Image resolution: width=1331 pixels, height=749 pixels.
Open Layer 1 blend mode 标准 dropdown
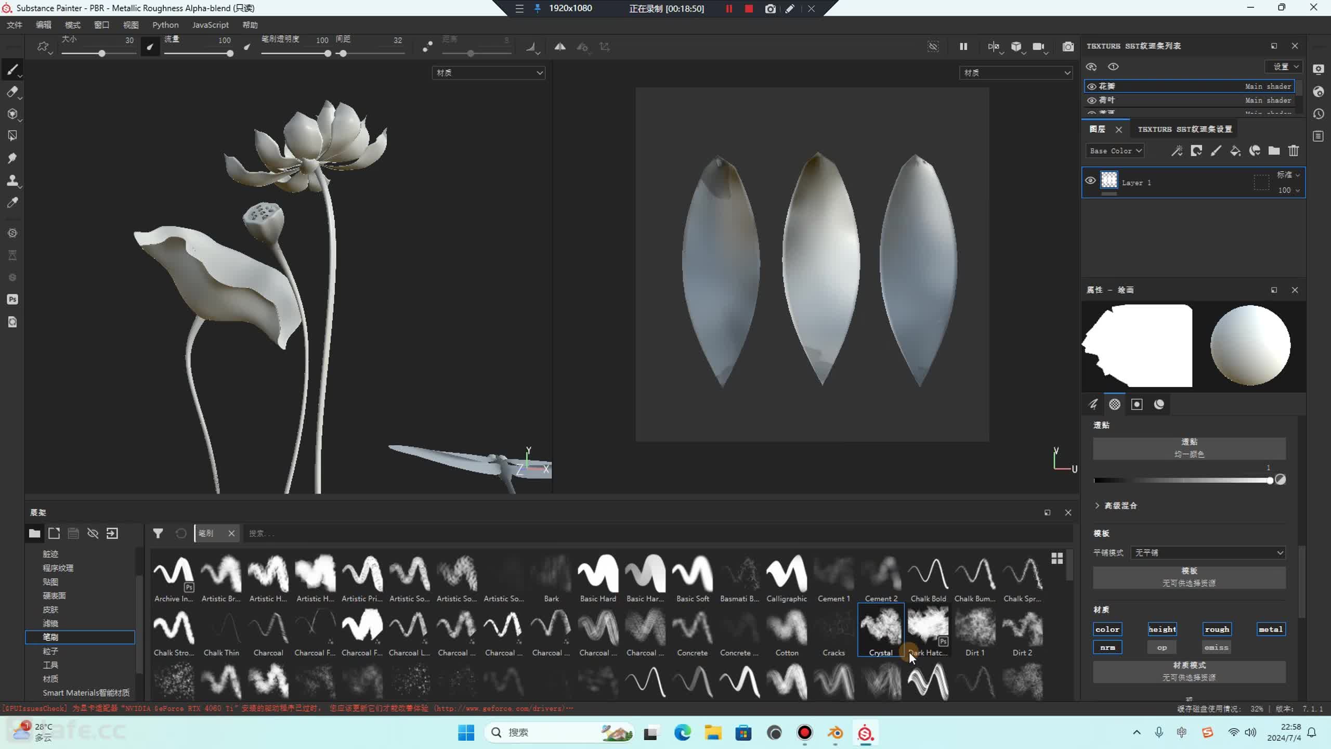(1288, 175)
